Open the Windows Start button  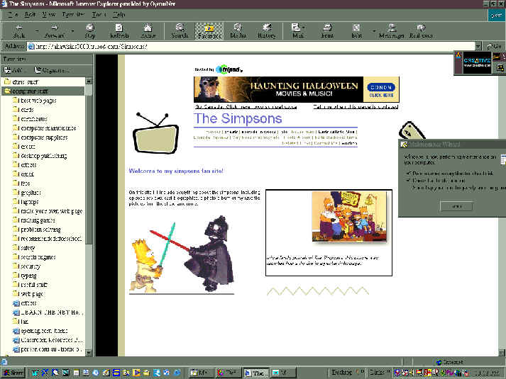click(x=13, y=373)
